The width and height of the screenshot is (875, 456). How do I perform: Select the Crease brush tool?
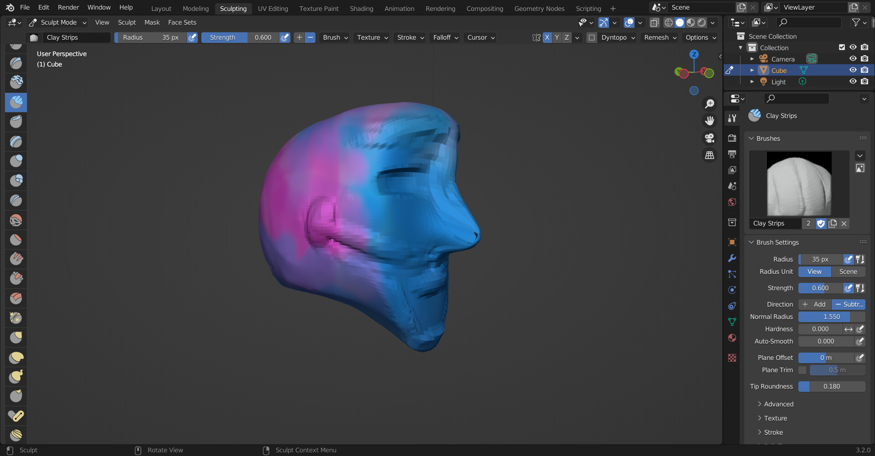[16, 200]
